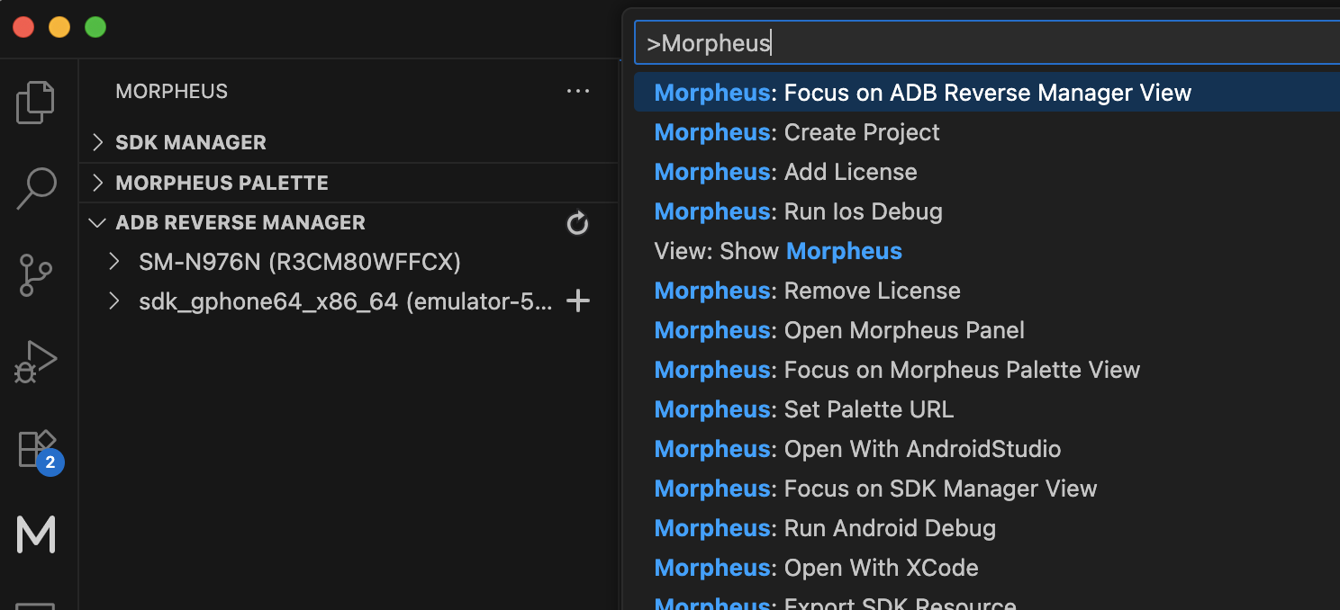Run Morpheus: Focus on ADB Reverse Manager View

987,93
